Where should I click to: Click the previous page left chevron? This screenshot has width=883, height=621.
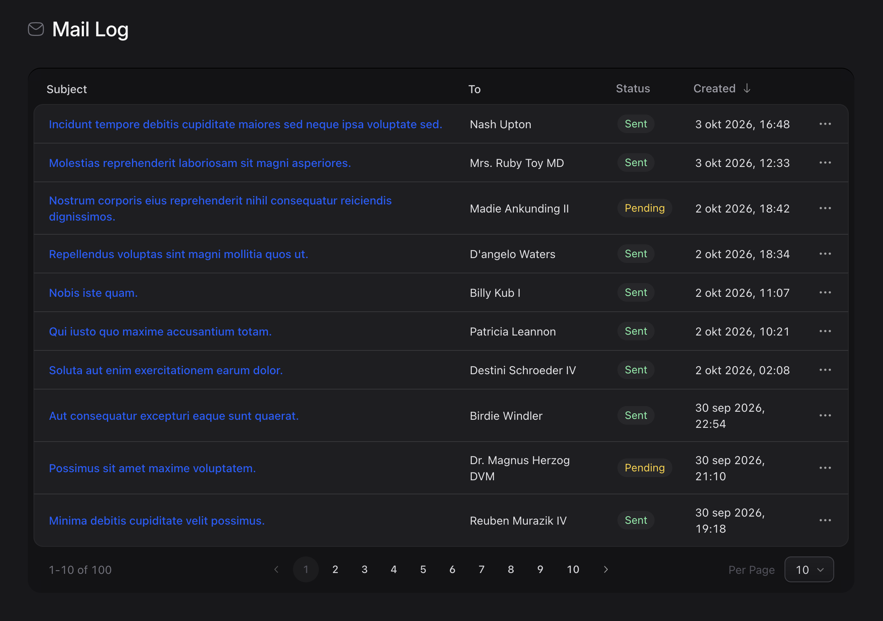[276, 569]
